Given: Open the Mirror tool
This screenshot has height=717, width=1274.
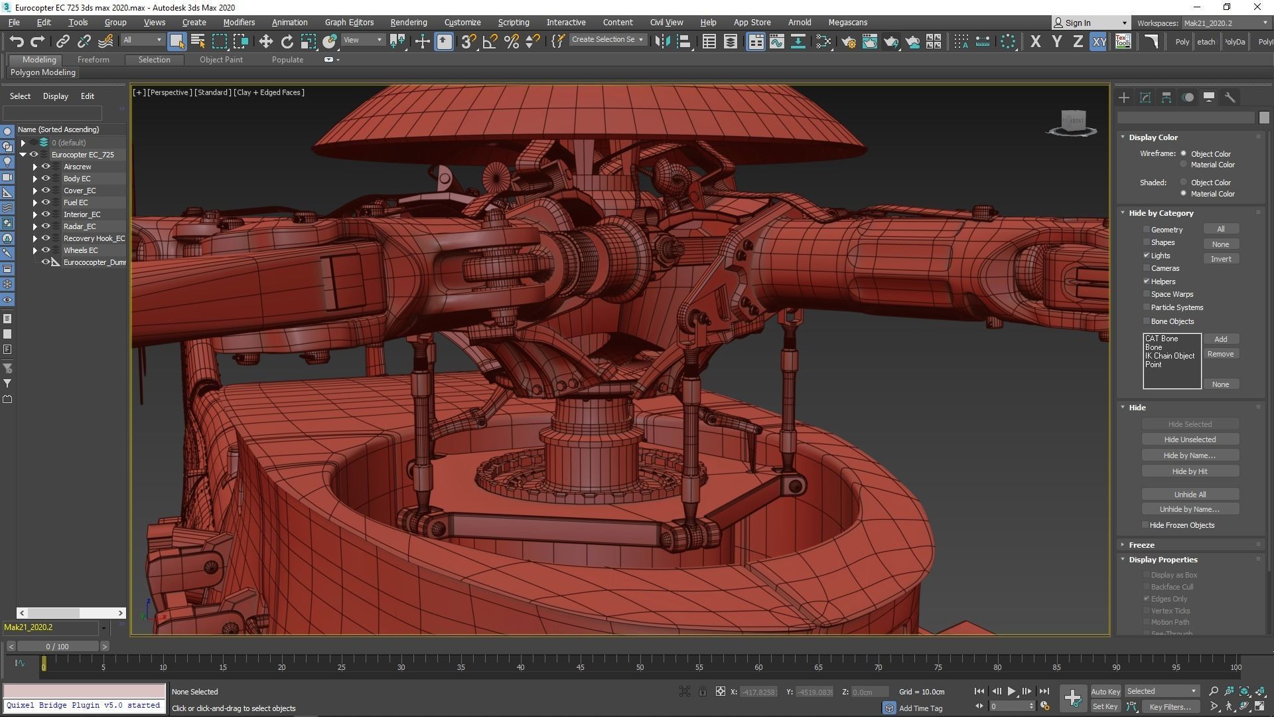Looking at the screenshot, I should pos(662,42).
